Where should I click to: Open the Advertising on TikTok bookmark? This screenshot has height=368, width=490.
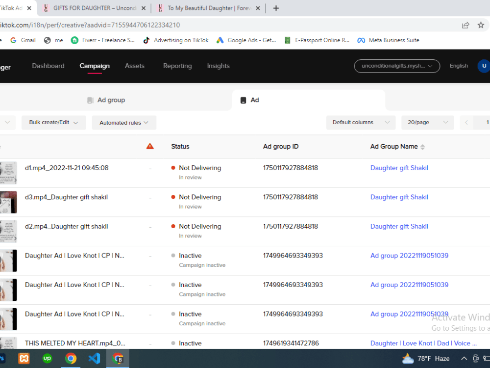pos(175,40)
